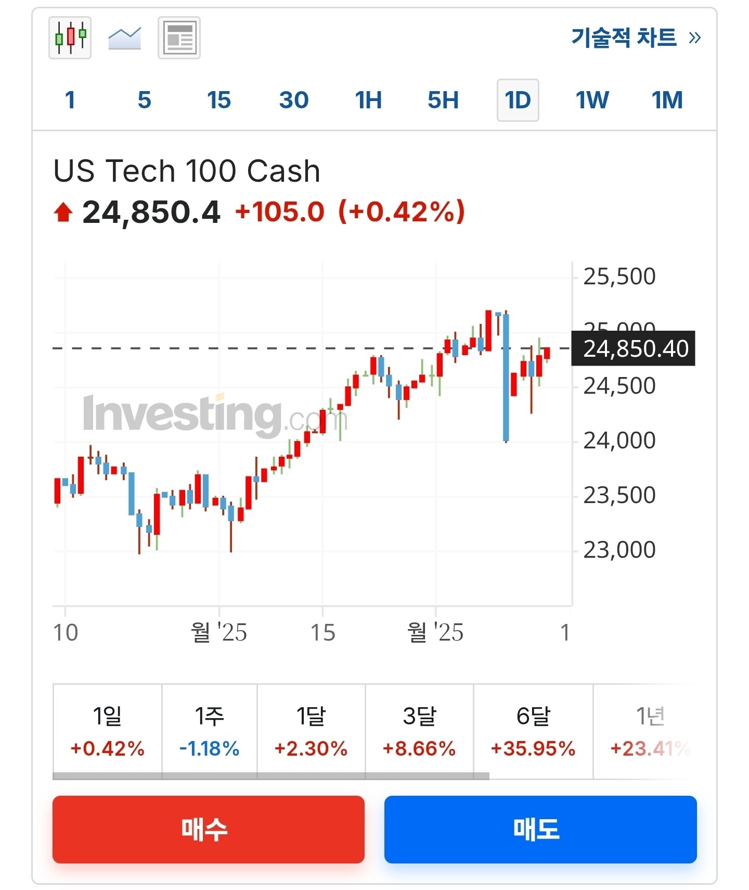Select the 3달 performance range
Screen dimensions: 749x890
pyautogui.click(x=419, y=731)
